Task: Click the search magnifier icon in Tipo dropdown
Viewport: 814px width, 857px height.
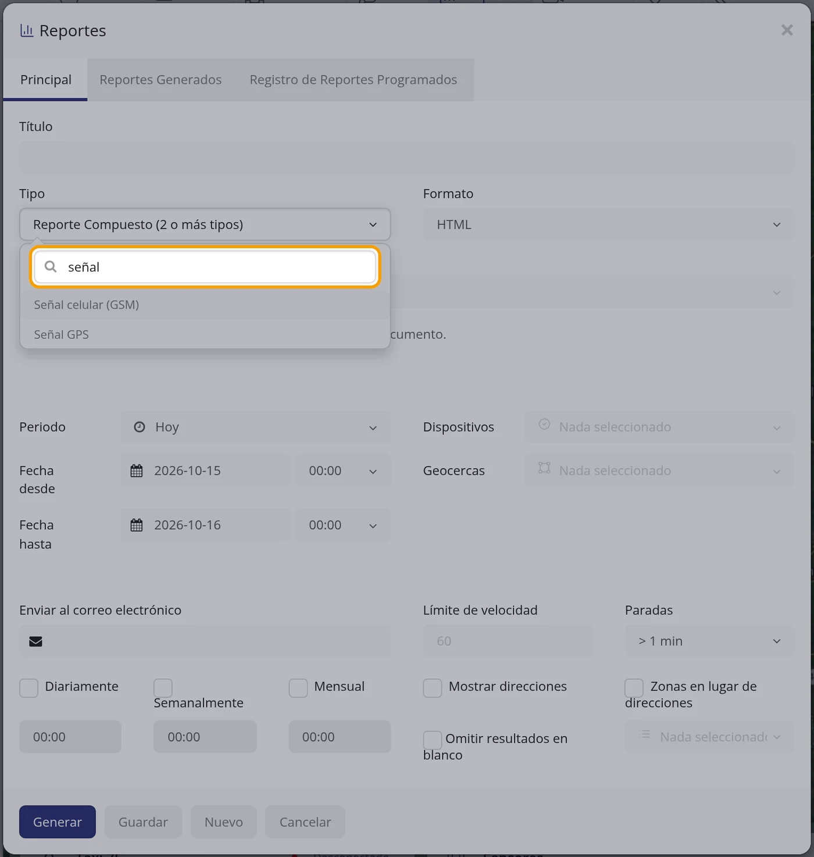Action: tap(51, 266)
